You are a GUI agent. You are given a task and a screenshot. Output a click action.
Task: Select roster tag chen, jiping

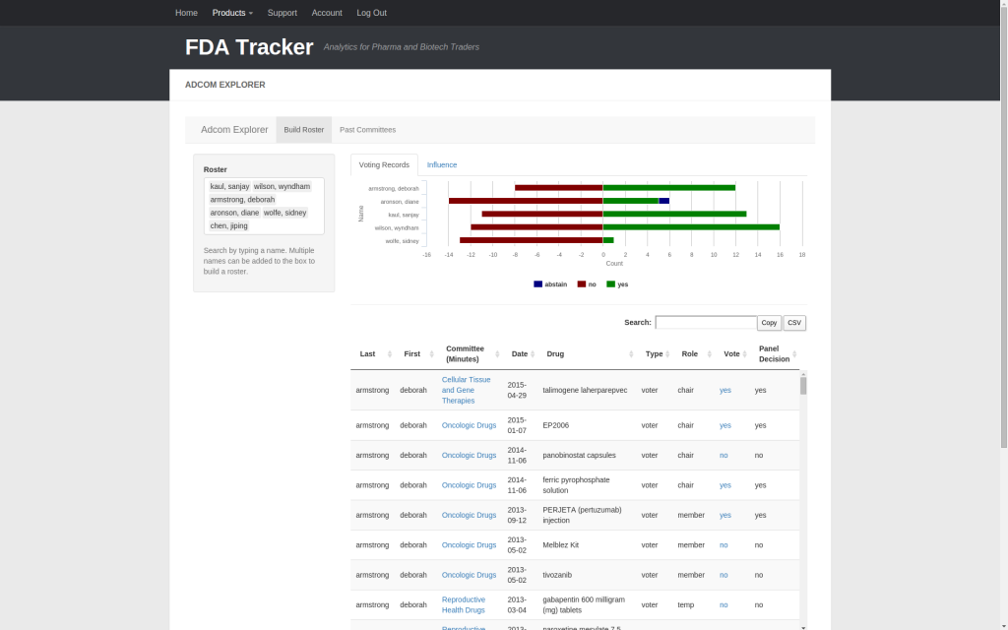pos(228,226)
